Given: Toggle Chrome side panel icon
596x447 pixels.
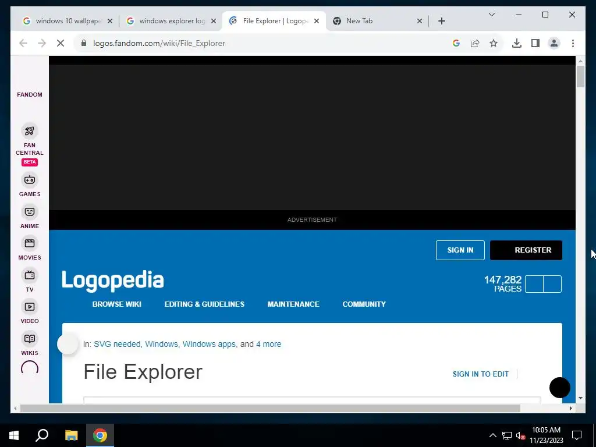Looking at the screenshot, I should click(x=535, y=43).
